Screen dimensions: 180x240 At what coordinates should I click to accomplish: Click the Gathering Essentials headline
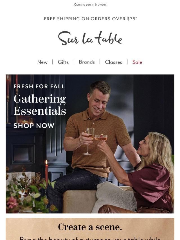pos(40,105)
